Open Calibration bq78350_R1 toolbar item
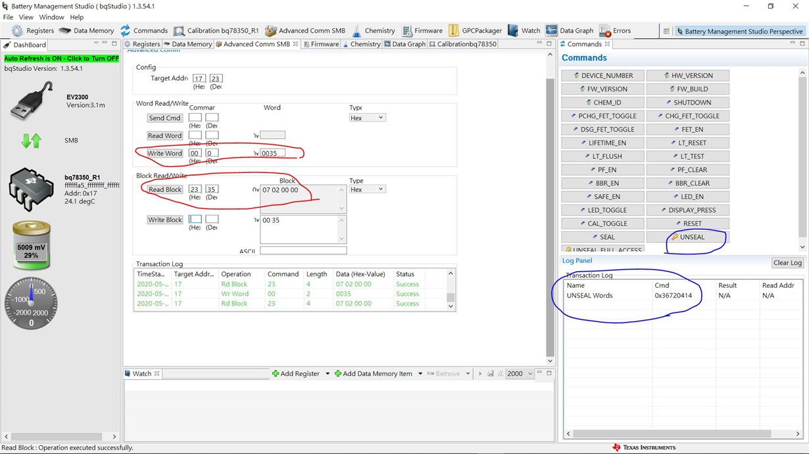This screenshot has width=809, height=454. pyautogui.click(x=216, y=30)
